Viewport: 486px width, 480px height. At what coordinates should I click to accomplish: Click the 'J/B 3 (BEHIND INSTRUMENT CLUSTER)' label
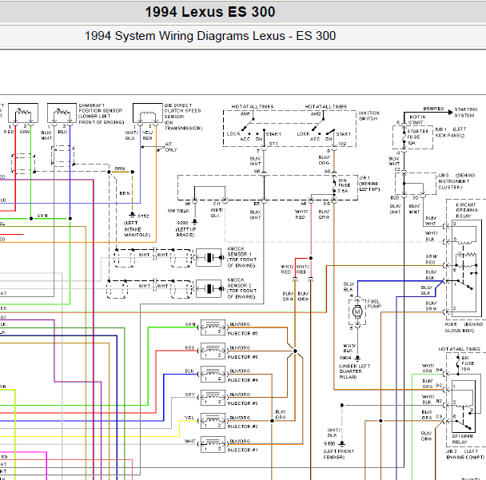click(456, 181)
